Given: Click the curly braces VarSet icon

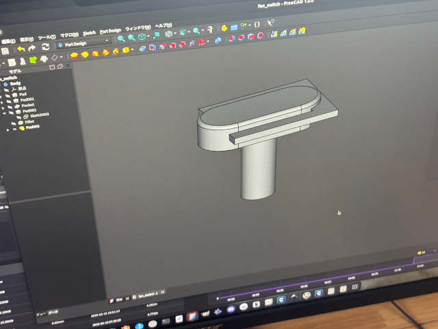Looking at the screenshot, I should (257, 25).
